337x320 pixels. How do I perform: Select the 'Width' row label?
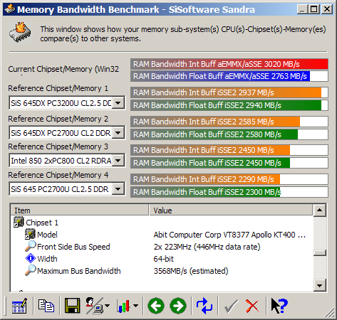pyautogui.click(x=47, y=259)
